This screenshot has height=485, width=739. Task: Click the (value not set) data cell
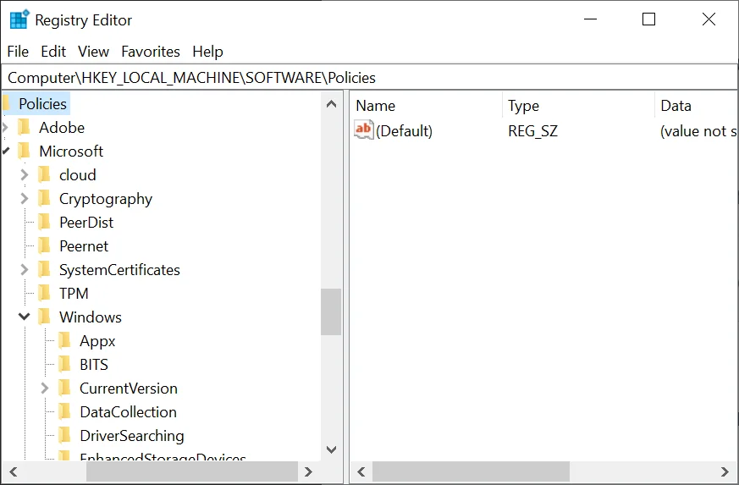click(698, 130)
